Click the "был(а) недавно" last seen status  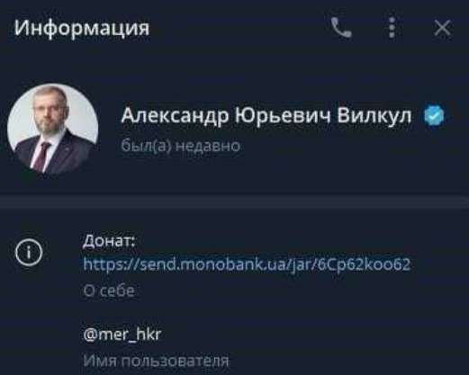click(x=180, y=147)
